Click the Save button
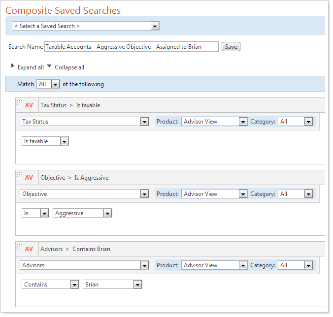 231,47
